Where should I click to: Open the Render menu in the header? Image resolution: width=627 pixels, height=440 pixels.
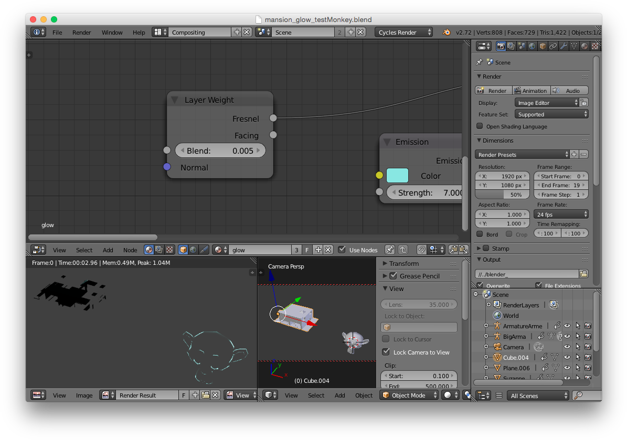click(81, 33)
